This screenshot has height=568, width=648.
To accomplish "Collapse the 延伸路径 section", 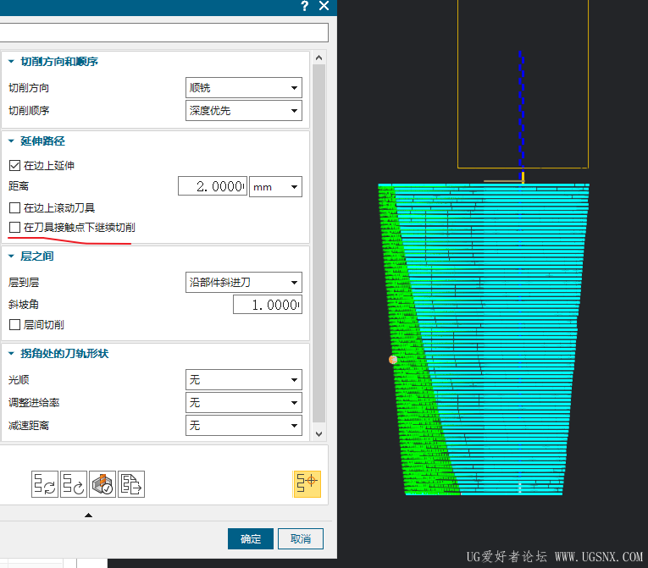I will [11, 141].
